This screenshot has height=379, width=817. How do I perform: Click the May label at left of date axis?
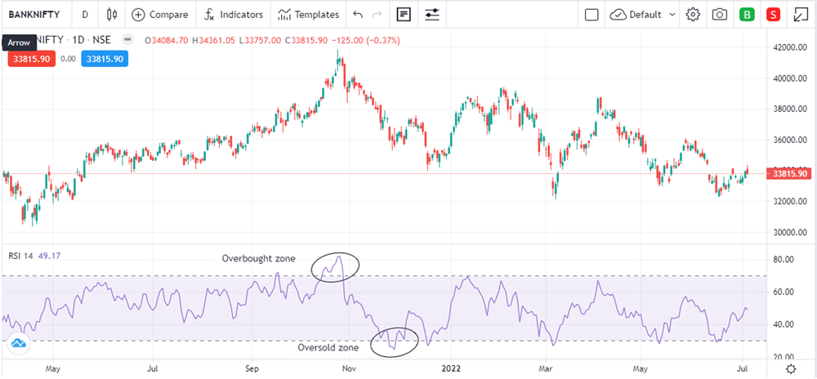pyautogui.click(x=53, y=369)
